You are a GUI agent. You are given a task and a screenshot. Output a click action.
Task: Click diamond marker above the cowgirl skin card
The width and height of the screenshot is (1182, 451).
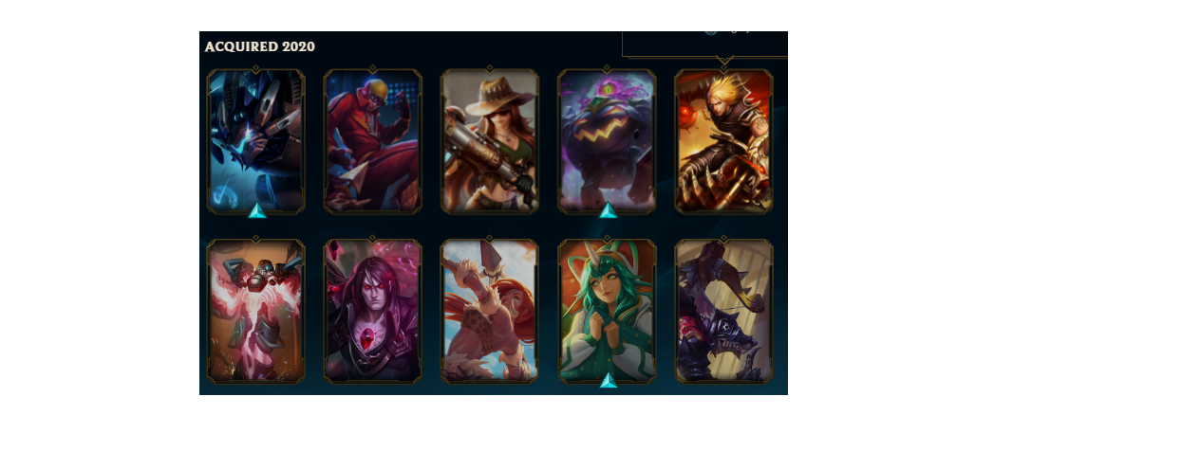coord(489,68)
